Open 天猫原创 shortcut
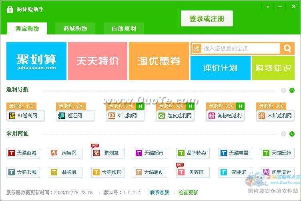The image size is (301, 201). coord(150,172)
